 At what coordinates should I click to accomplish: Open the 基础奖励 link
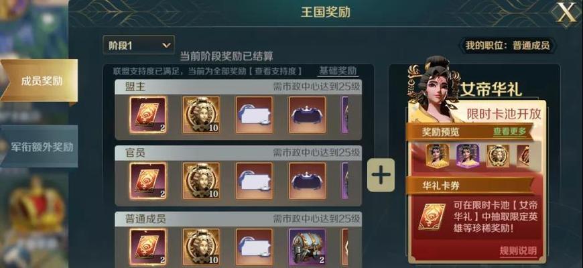point(338,70)
